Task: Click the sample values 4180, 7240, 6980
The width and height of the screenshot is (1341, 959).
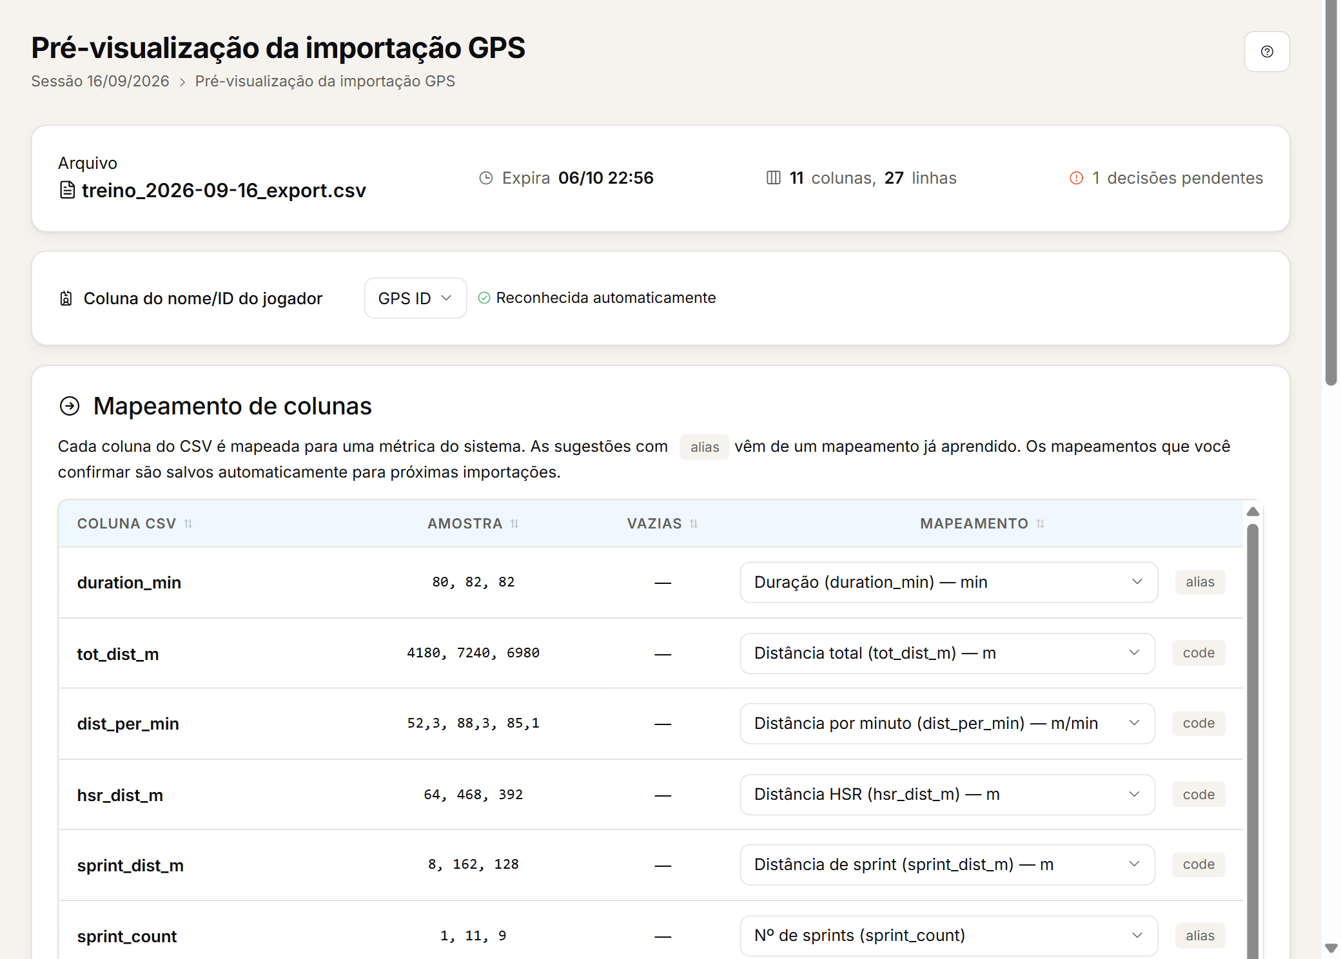Action: coord(473,653)
